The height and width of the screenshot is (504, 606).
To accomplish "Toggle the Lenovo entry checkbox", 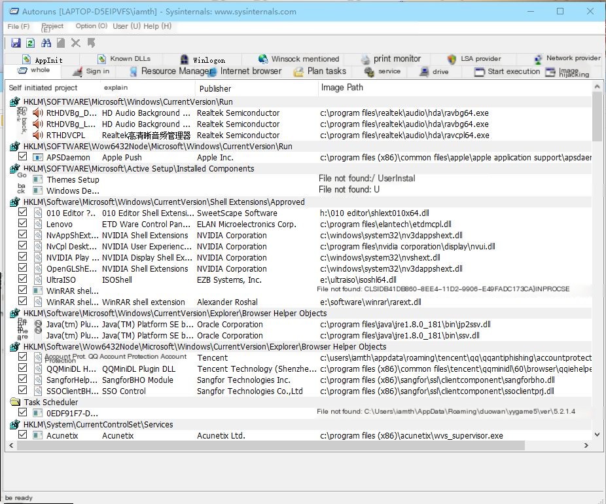I will [22, 223].
